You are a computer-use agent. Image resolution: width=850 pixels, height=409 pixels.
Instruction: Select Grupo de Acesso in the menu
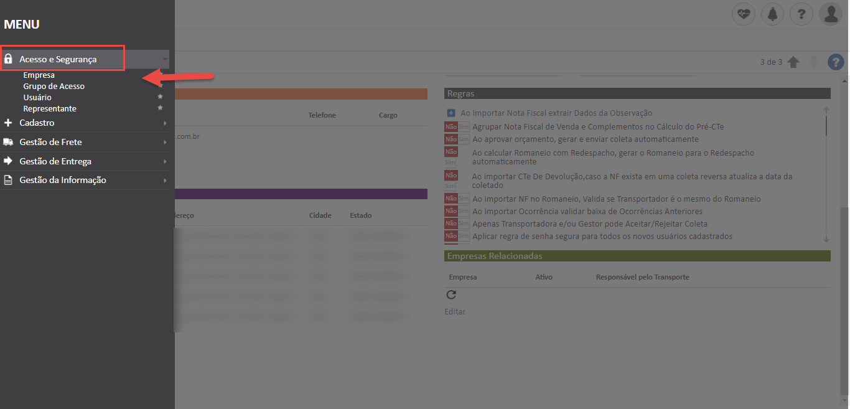pyautogui.click(x=54, y=87)
